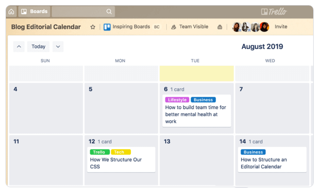Image resolution: width=320 pixels, height=188 pixels.
Task: Open the How We Structure Our CSS card
Action: tap(116, 163)
